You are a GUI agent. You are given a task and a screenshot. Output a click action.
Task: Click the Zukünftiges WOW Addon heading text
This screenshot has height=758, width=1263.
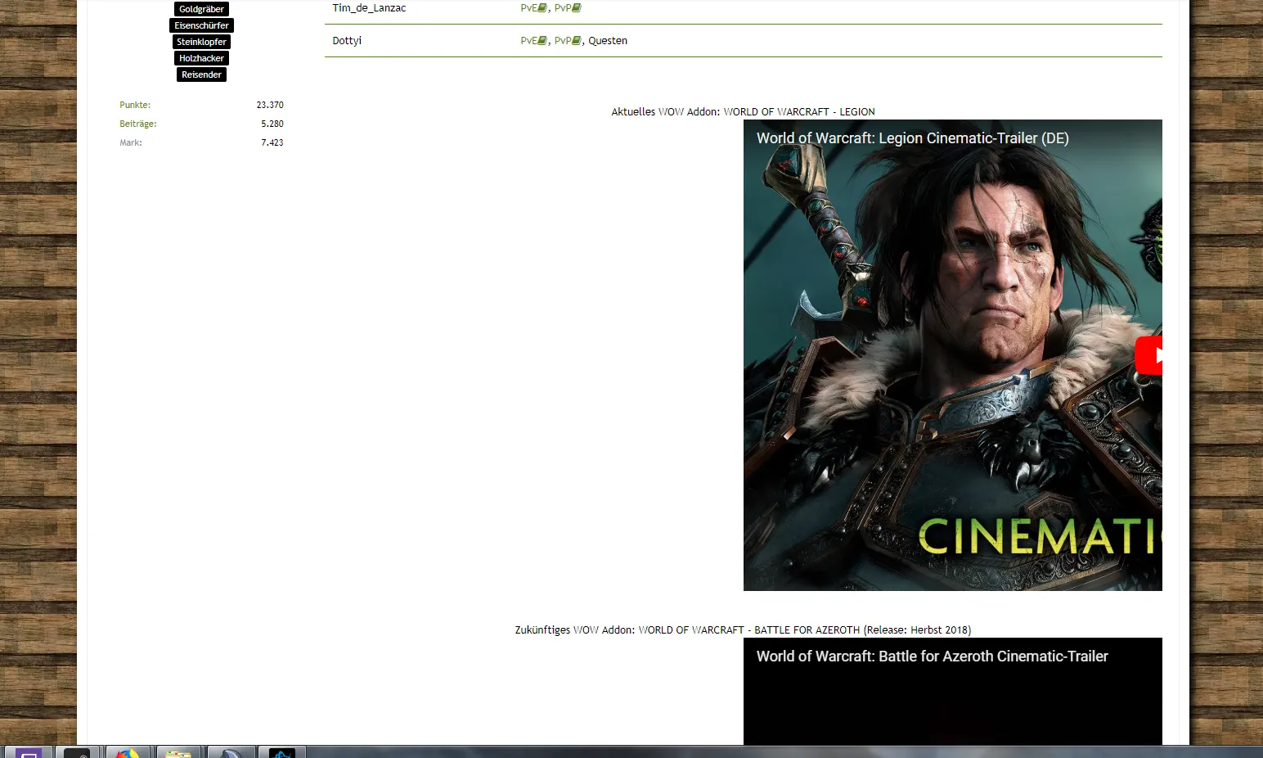(743, 630)
